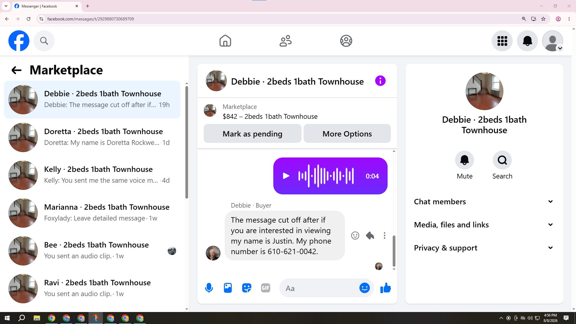This screenshot has height=324, width=576.
Task: Click the large townhouse listing thumbnail
Action: click(x=484, y=91)
